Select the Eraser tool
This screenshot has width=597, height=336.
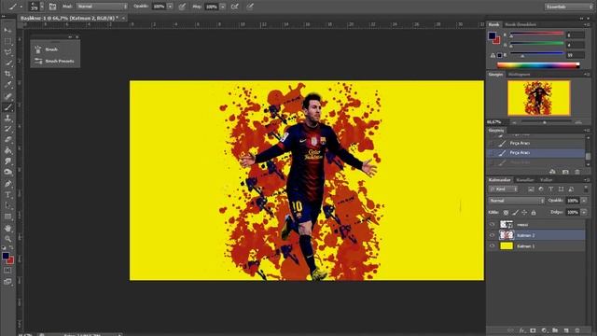pos(7,140)
